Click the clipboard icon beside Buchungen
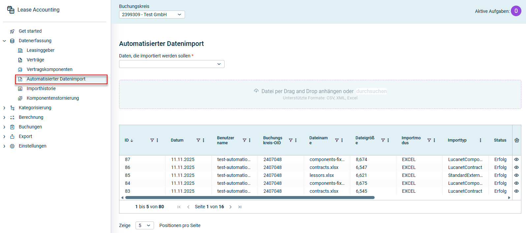This screenshot has height=233, width=526. (x=12, y=127)
